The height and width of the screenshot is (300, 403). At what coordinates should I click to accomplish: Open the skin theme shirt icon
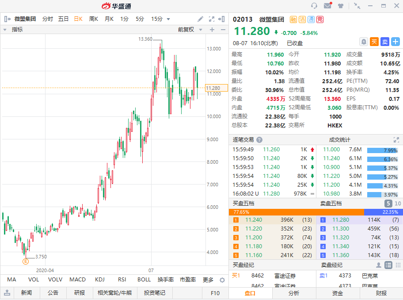[x=341, y=6]
